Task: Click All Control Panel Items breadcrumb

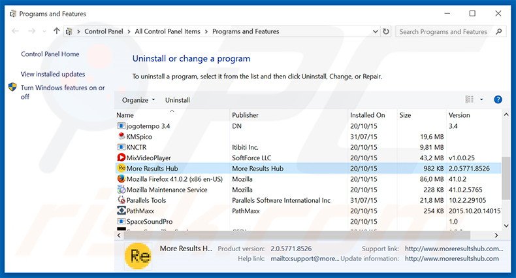Action: tap(167, 31)
